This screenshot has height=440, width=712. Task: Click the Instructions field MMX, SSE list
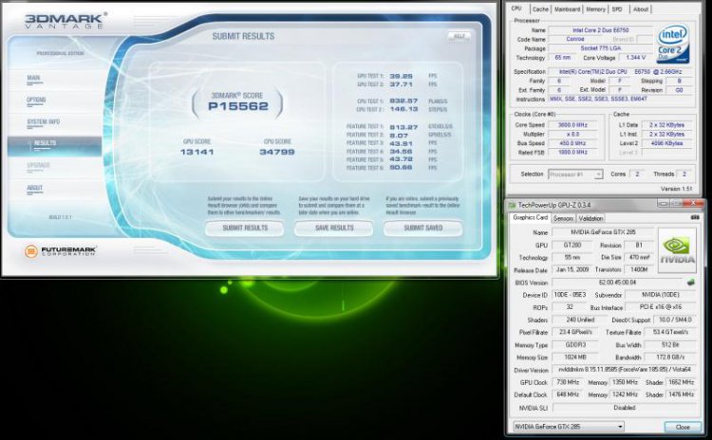[620, 99]
